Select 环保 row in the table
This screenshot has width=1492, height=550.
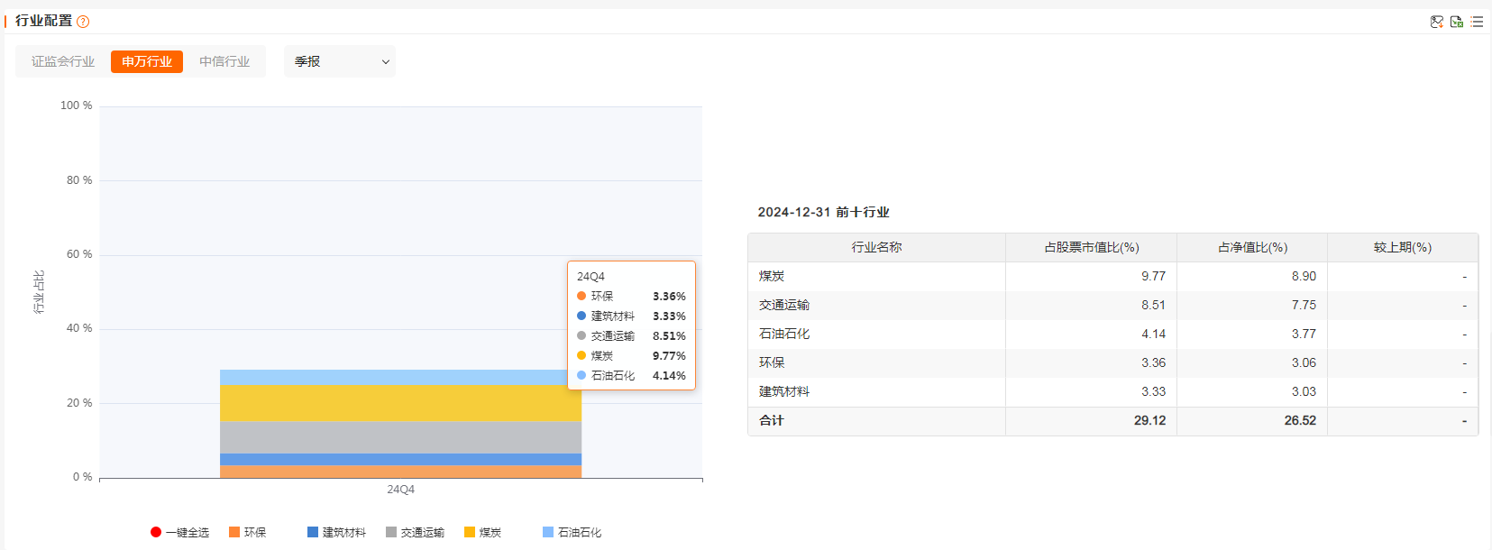point(1113,362)
